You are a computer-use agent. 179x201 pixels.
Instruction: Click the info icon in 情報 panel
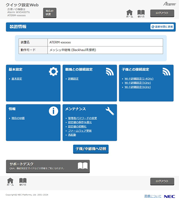click(53, 111)
